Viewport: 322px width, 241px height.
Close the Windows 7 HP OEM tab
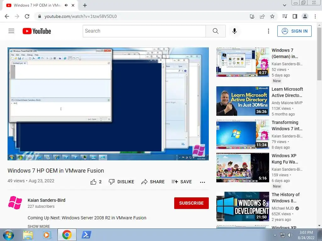pyautogui.click(x=73, y=5)
